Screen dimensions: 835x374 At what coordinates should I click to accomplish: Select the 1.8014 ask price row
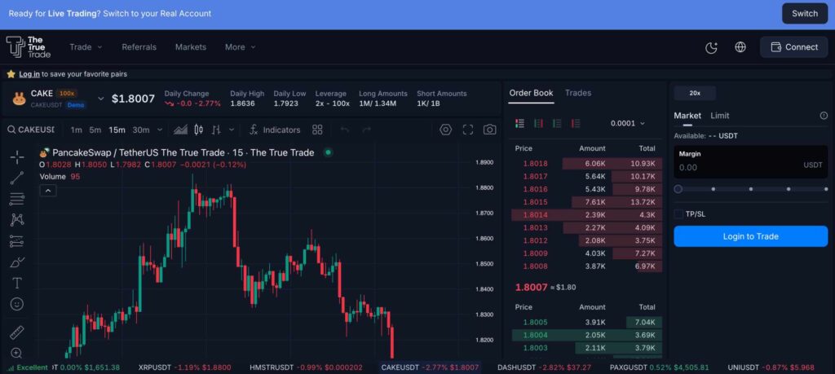pos(587,215)
